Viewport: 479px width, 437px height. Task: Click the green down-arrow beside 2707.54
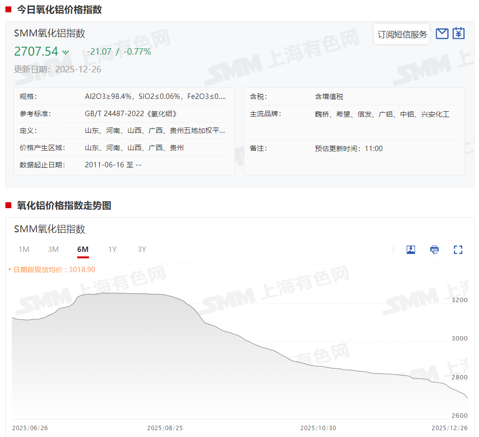(x=66, y=52)
